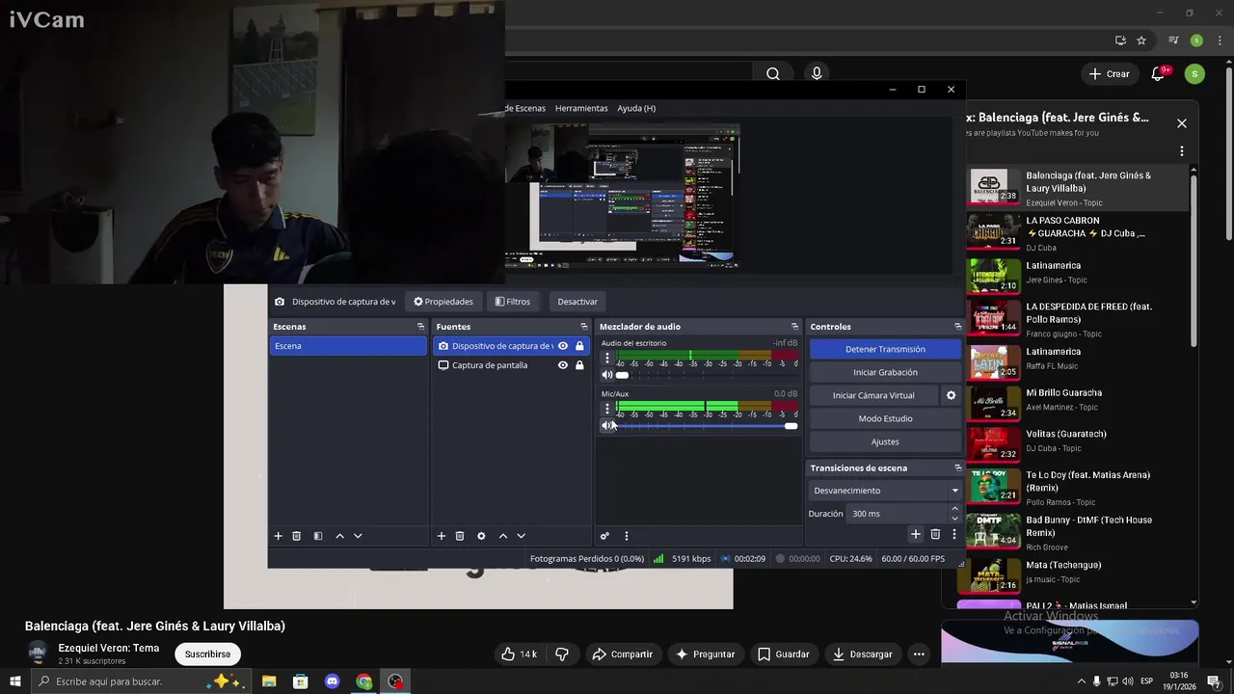Delete the scene transition using the trash icon

[x=935, y=534]
